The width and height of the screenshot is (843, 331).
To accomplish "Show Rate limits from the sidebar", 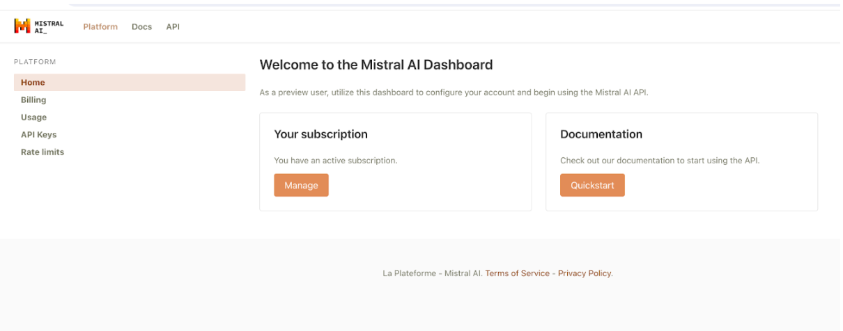I will click(42, 152).
